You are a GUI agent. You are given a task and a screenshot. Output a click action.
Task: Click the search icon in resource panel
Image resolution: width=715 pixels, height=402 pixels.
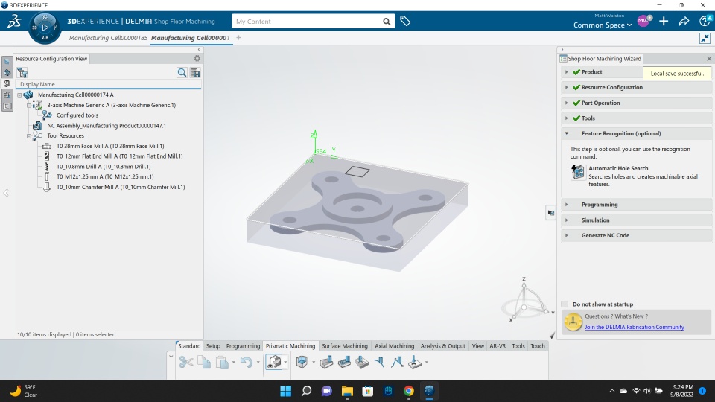(x=182, y=72)
